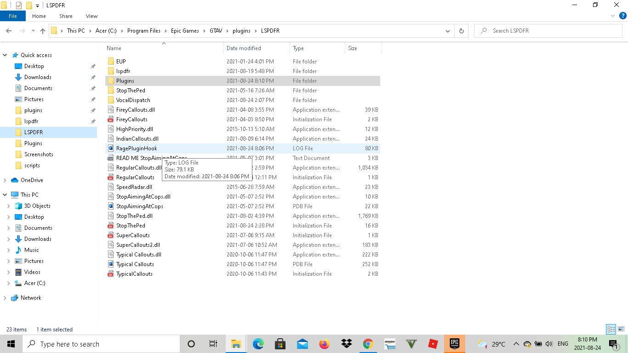This screenshot has width=628, height=353.
Task: Expand Acer (C:) drive in sidebar
Action: coord(9,283)
